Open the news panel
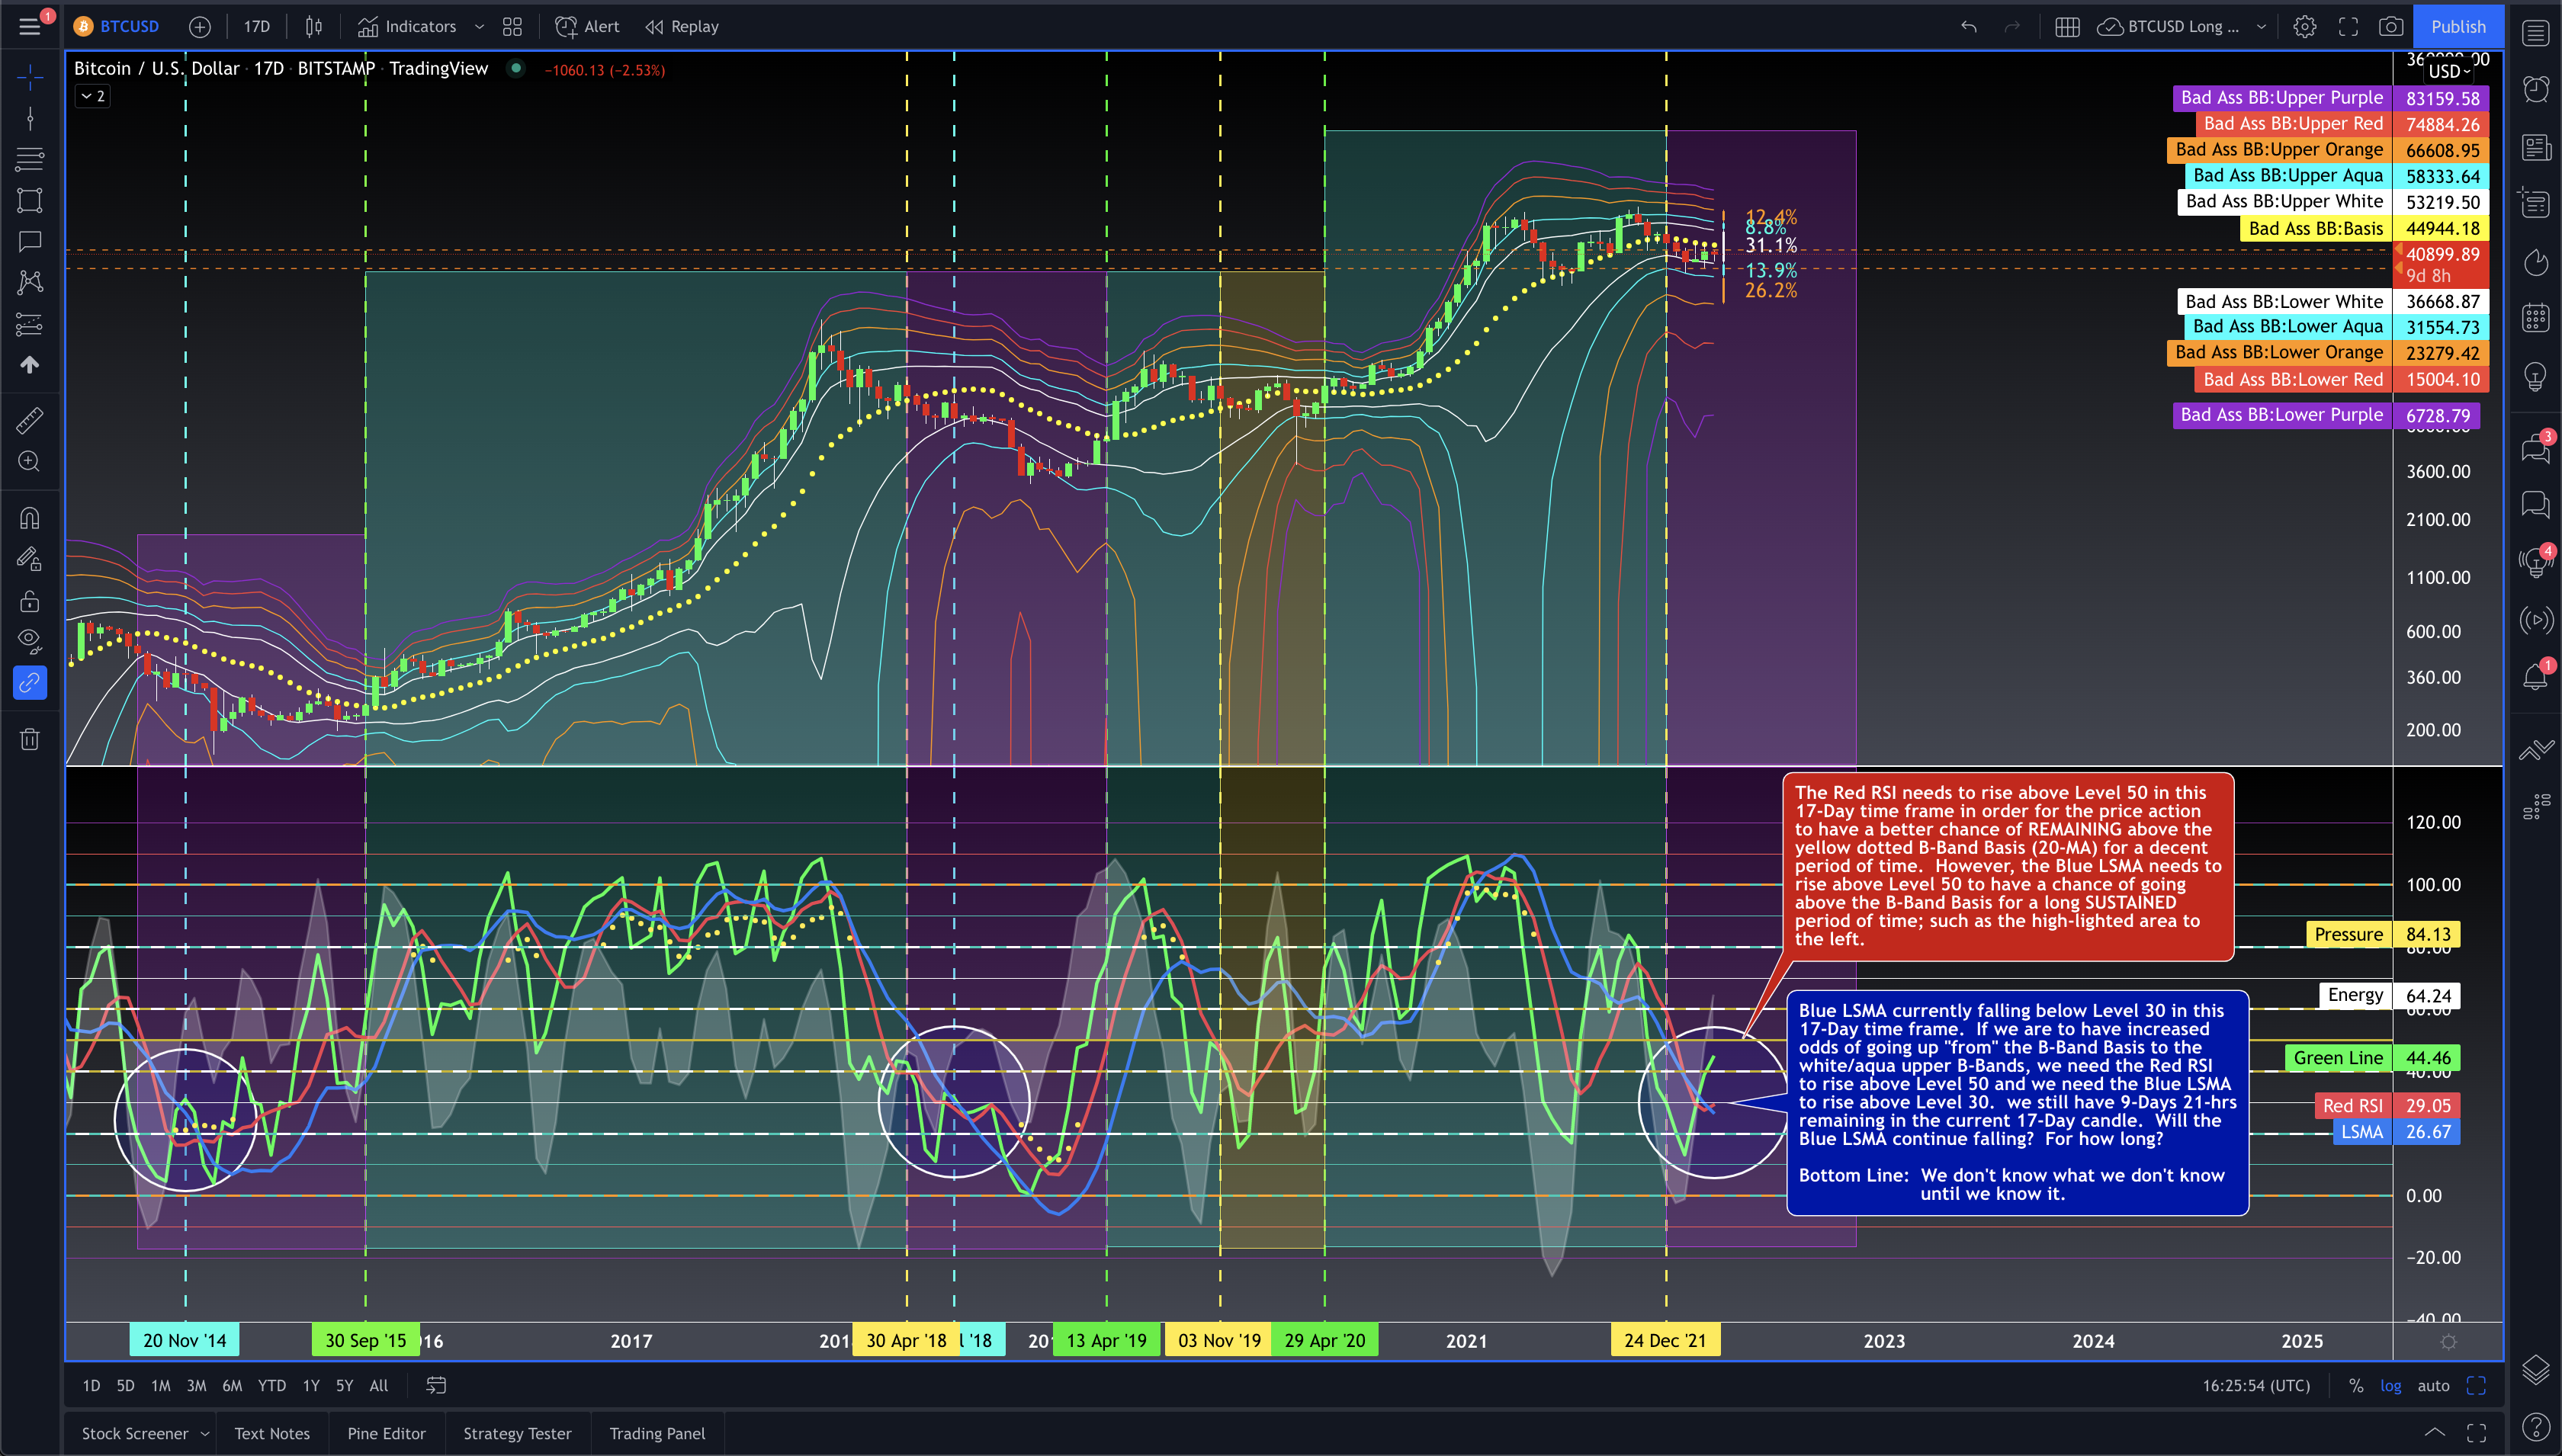The image size is (2562, 1456). 2535,148
